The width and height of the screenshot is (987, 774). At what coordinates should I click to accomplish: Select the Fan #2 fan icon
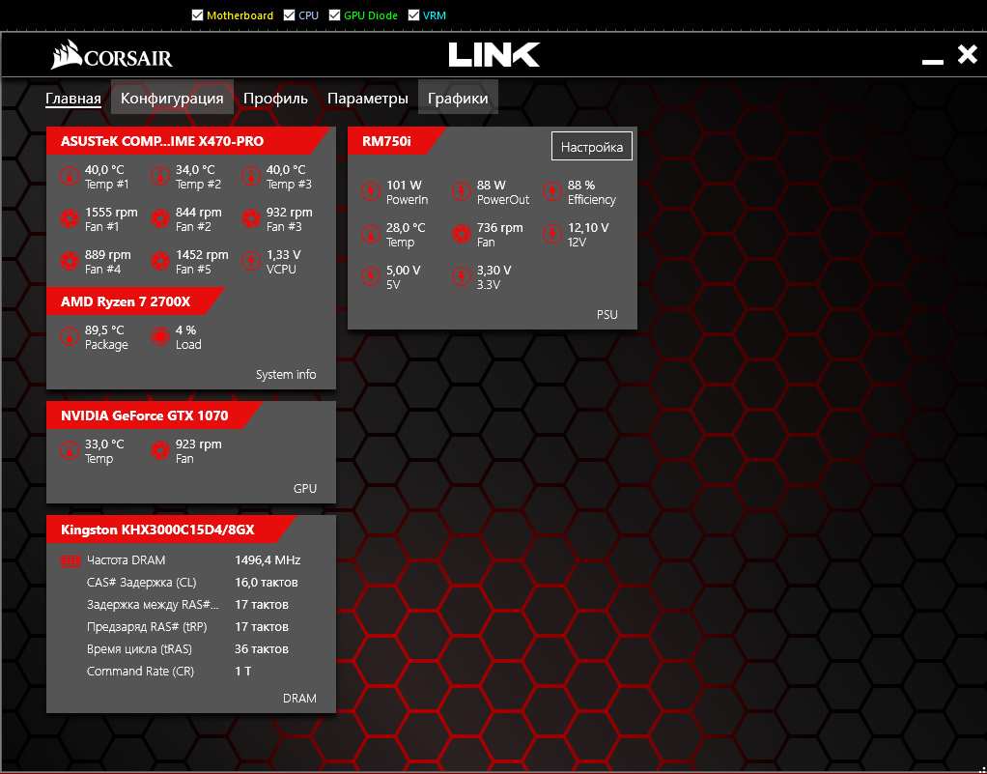(x=160, y=219)
